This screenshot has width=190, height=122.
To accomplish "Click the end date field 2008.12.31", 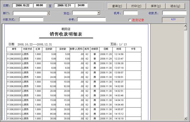I will point(64,5).
